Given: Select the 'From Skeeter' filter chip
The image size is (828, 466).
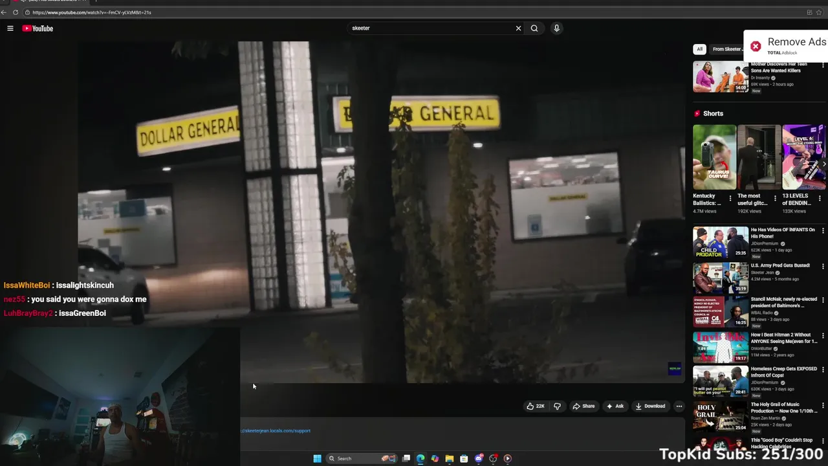Looking at the screenshot, I should 726,49.
